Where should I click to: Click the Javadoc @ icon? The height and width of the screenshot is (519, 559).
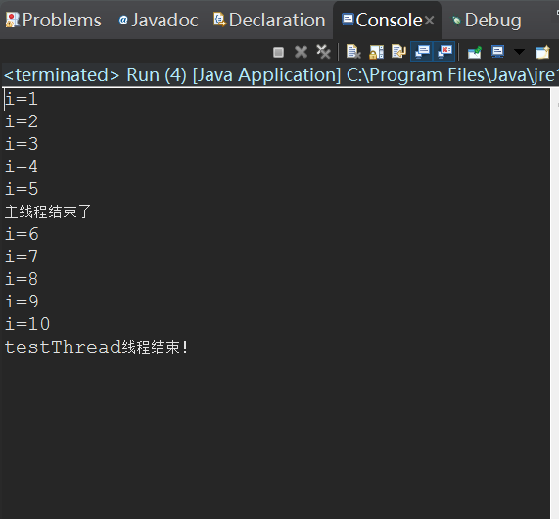click(x=123, y=20)
